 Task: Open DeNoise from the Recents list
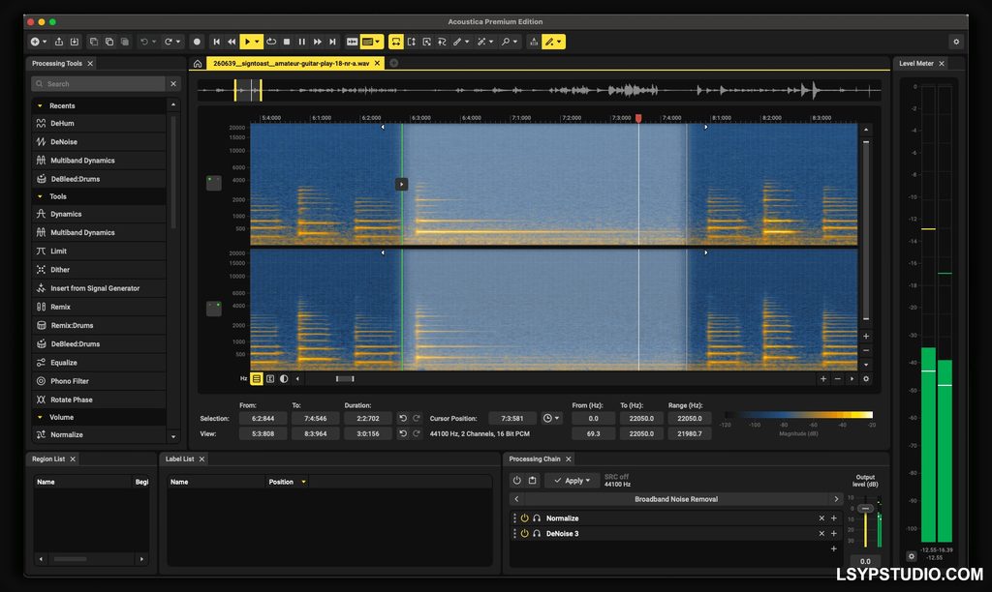[100, 142]
